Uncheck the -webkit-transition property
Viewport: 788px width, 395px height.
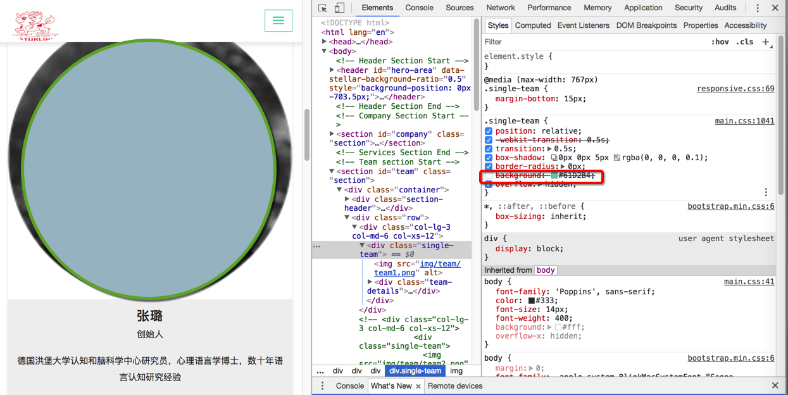point(488,140)
